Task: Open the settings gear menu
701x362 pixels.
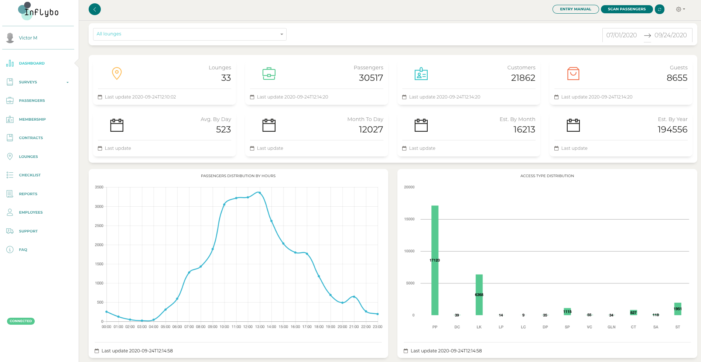Action: [680, 9]
